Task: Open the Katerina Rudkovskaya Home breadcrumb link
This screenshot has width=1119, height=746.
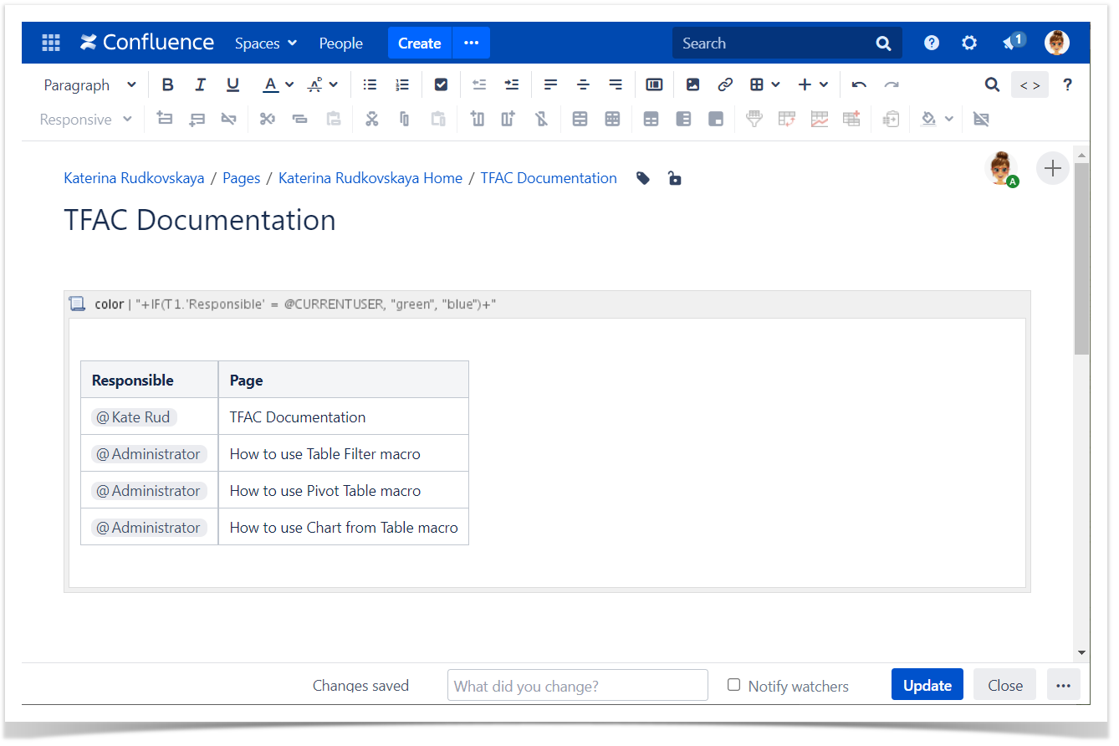Action: pos(370,178)
